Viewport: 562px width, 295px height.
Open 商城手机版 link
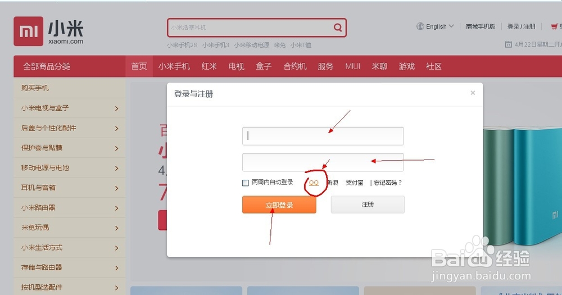click(x=481, y=26)
